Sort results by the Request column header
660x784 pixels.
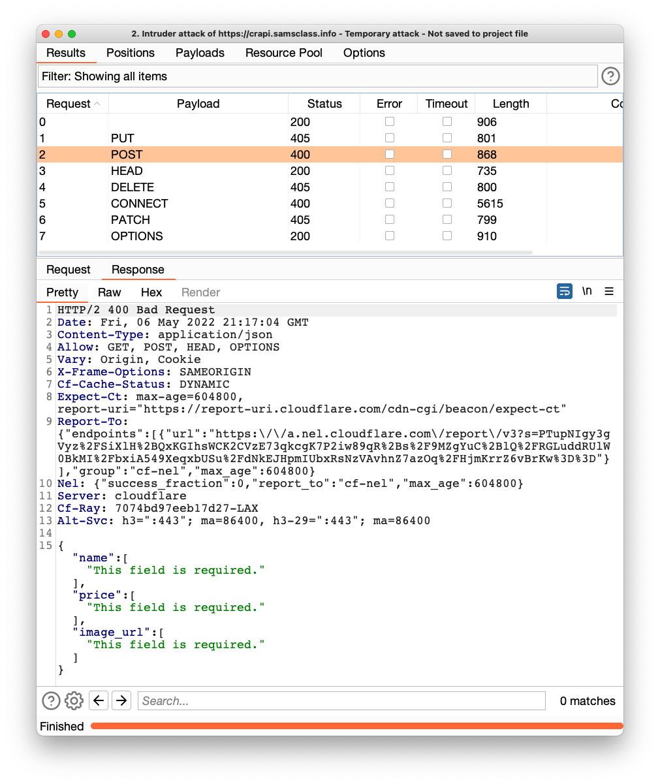click(x=69, y=104)
